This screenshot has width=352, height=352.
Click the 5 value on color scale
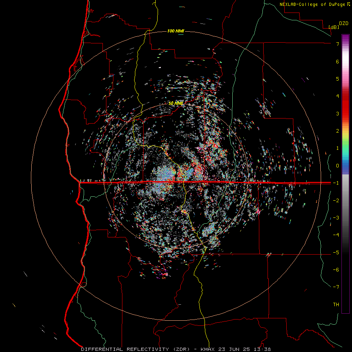pos(338,79)
